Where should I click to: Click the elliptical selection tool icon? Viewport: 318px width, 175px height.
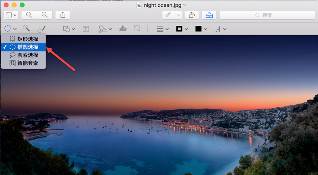tap(8, 29)
